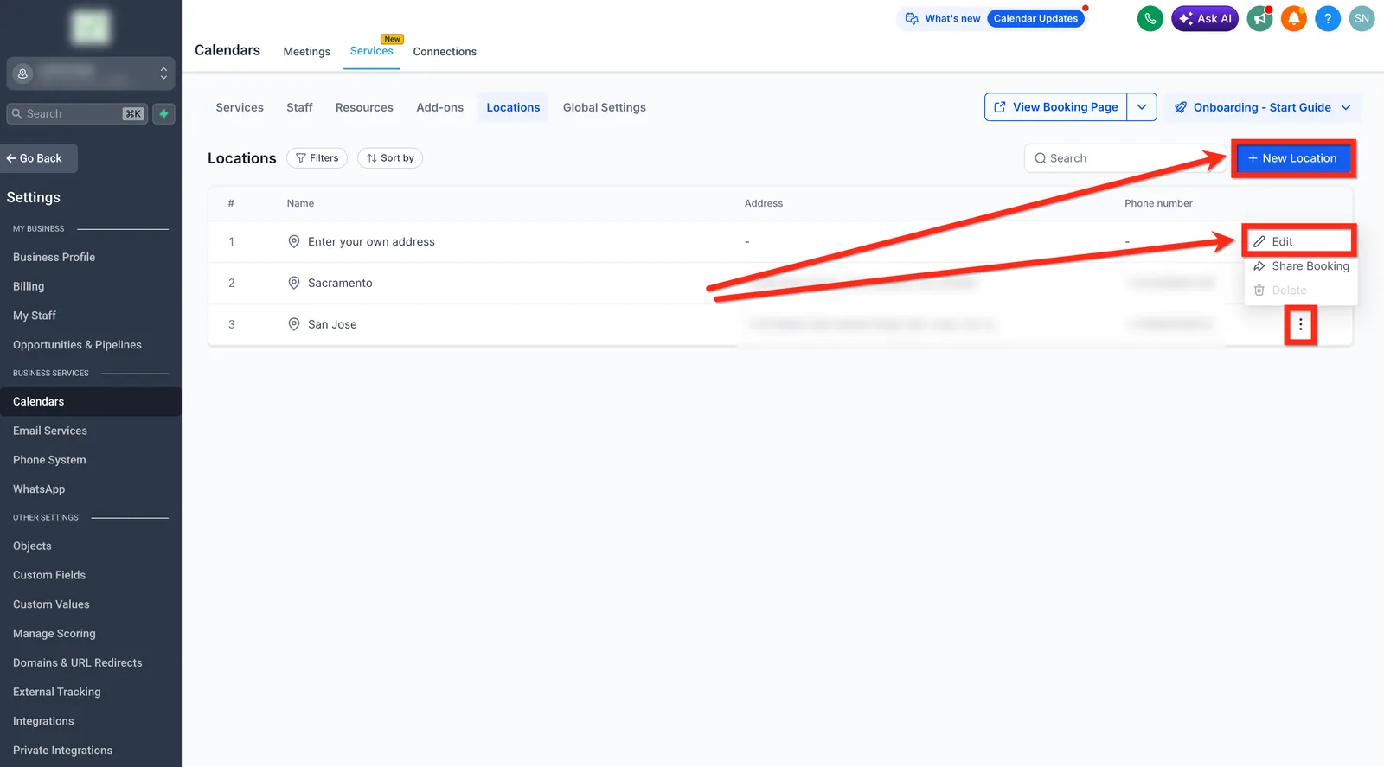This screenshot has height=767, width=1384.
Task: Click the New Location button
Action: (1293, 158)
